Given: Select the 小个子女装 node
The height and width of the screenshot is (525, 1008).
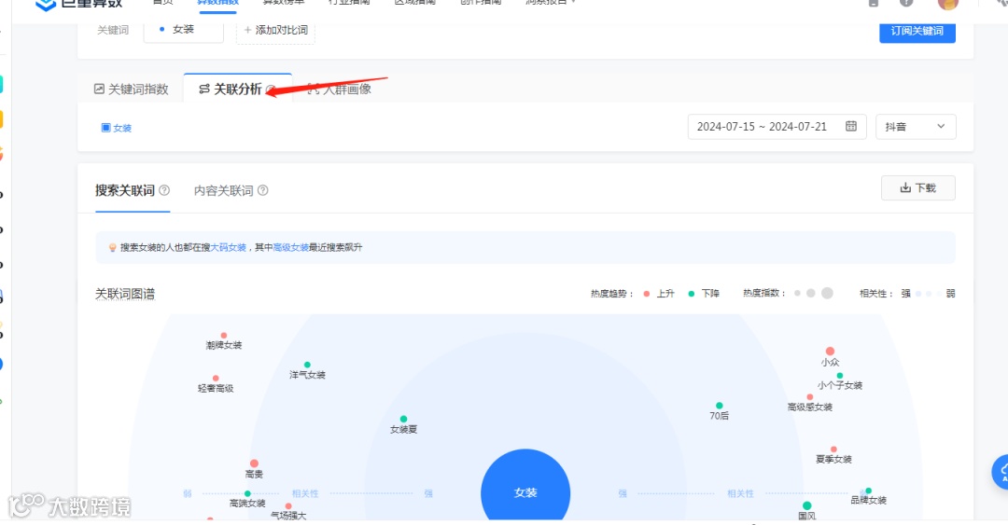Looking at the screenshot, I should pos(840,375).
